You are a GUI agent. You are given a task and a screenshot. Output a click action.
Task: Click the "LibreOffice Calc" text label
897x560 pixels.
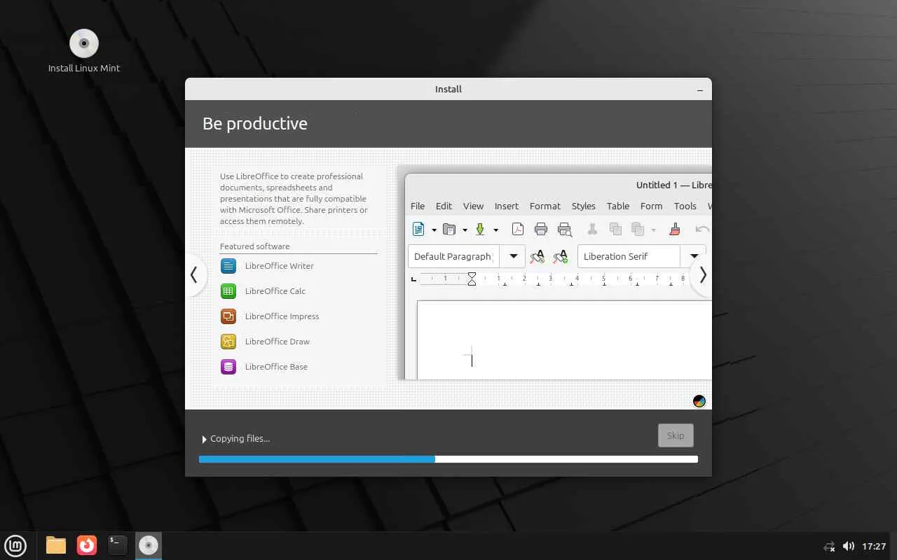(x=275, y=291)
